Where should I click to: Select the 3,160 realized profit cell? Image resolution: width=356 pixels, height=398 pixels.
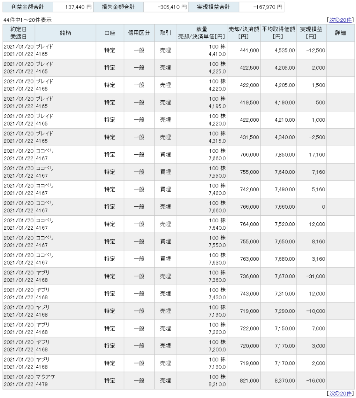click(x=311, y=259)
